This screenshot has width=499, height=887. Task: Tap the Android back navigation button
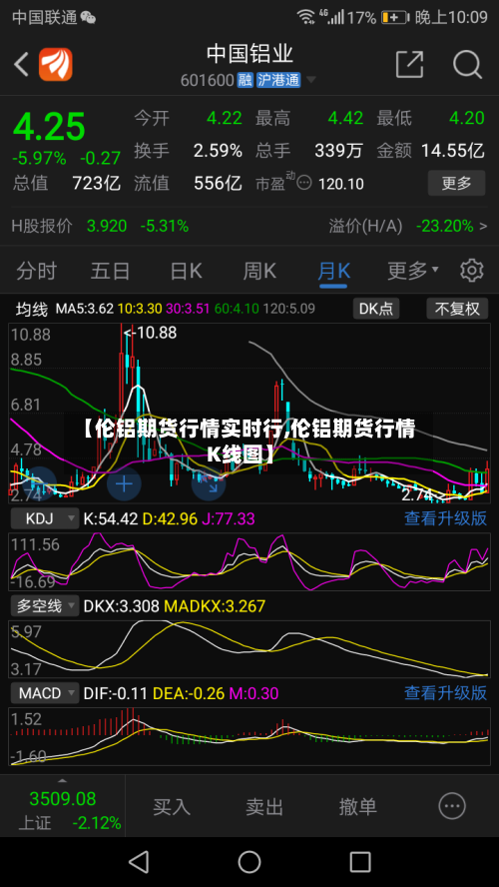pyautogui.click(x=139, y=862)
